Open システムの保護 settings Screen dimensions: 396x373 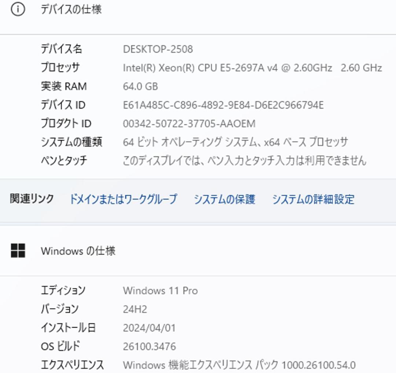pos(225,199)
